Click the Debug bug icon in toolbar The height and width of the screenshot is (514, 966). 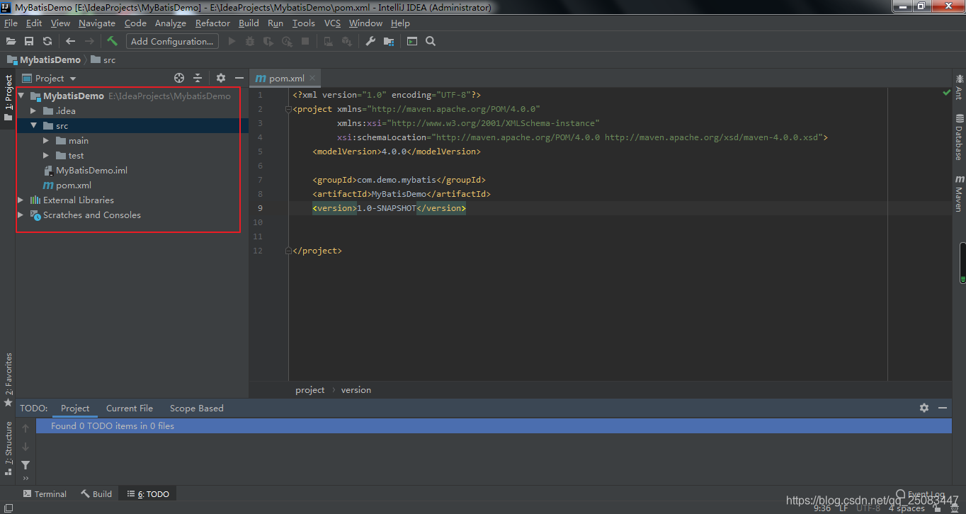pyautogui.click(x=250, y=41)
